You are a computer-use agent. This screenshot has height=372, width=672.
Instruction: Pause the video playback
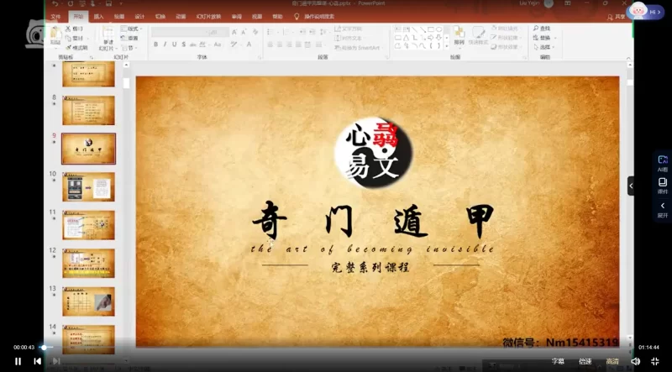coord(18,361)
